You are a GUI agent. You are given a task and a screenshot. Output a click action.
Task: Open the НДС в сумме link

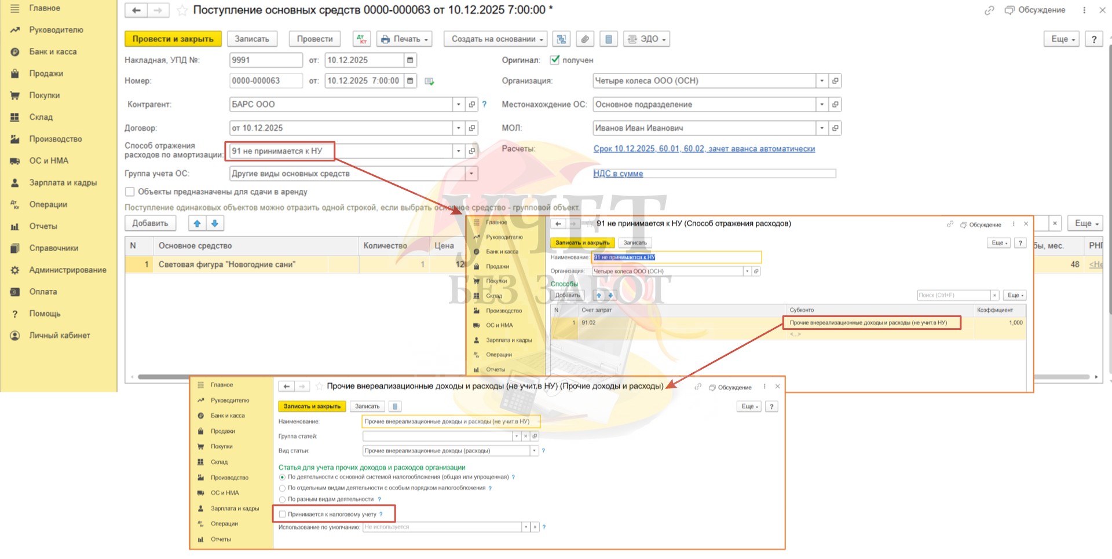point(617,174)
